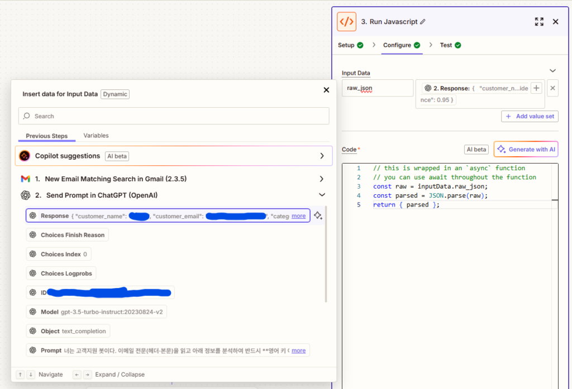Close the Run Javascript panel

[x=555, y=22]
